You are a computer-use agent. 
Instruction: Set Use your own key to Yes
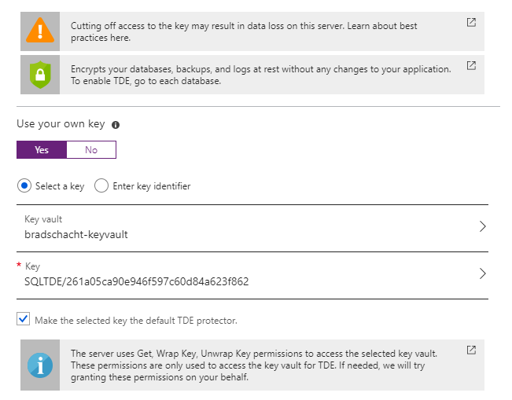pos(42,150)
